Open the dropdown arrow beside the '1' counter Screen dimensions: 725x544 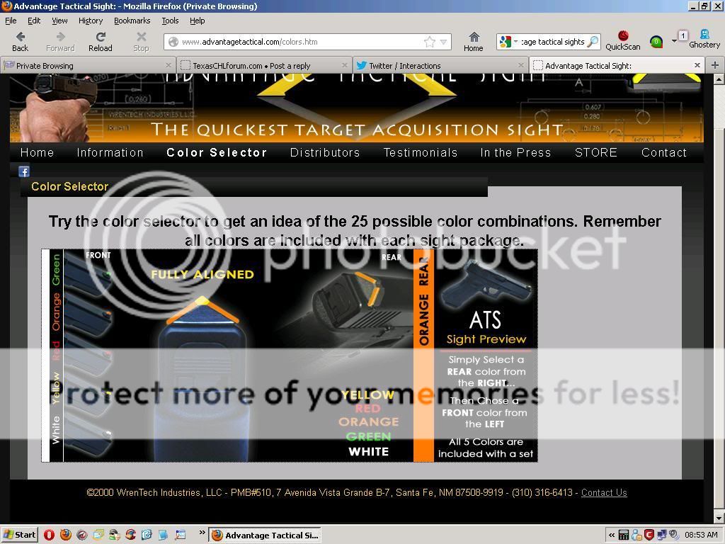tap(674, 40)
